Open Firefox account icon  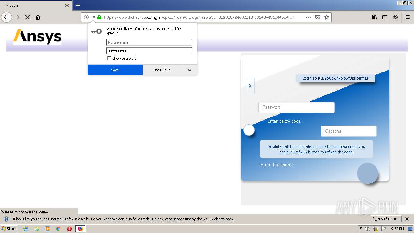pyautogui.click(x=395, y=17)
